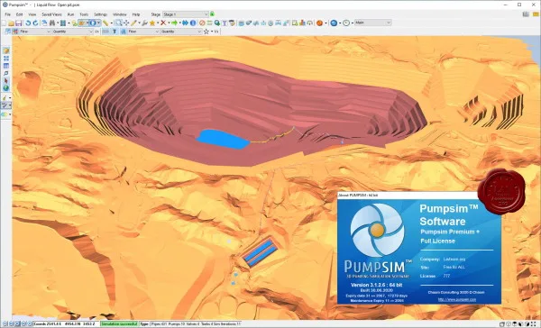
Task: Click the green globe icon in left sidebar
Action: (6, 88)
